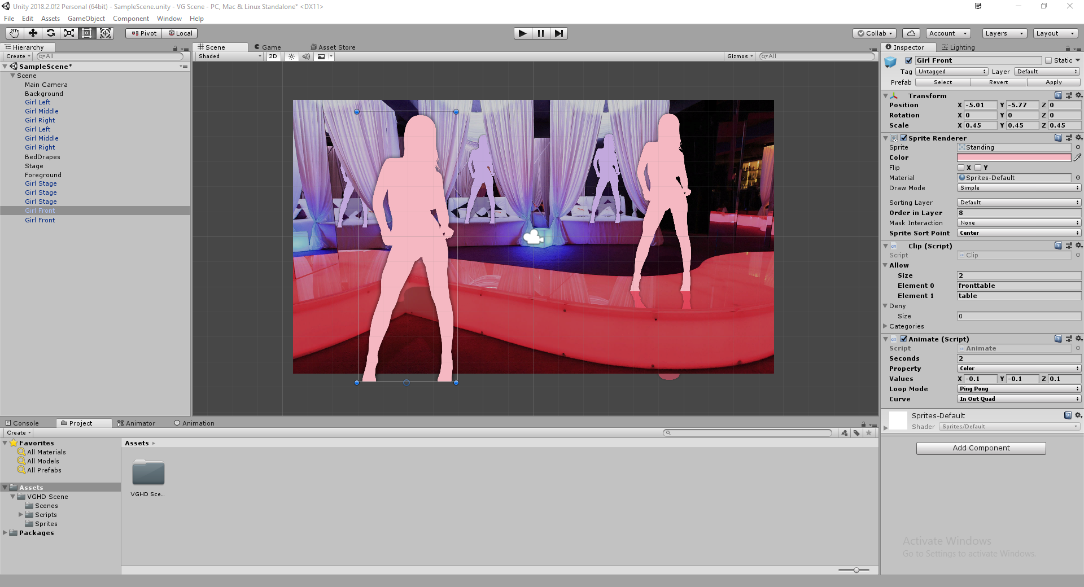Click the prefab Apply button
The height and width of the screenshot is (587, 1084).
(1053, 82)
